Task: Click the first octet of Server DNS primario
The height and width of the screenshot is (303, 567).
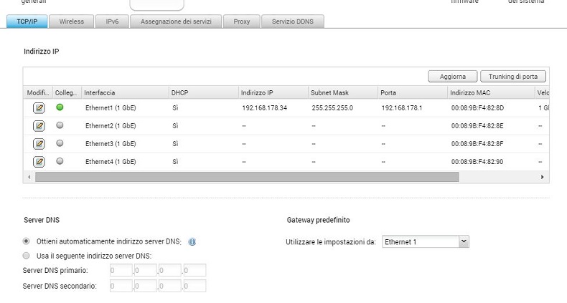Action: [x=121, y=271]
